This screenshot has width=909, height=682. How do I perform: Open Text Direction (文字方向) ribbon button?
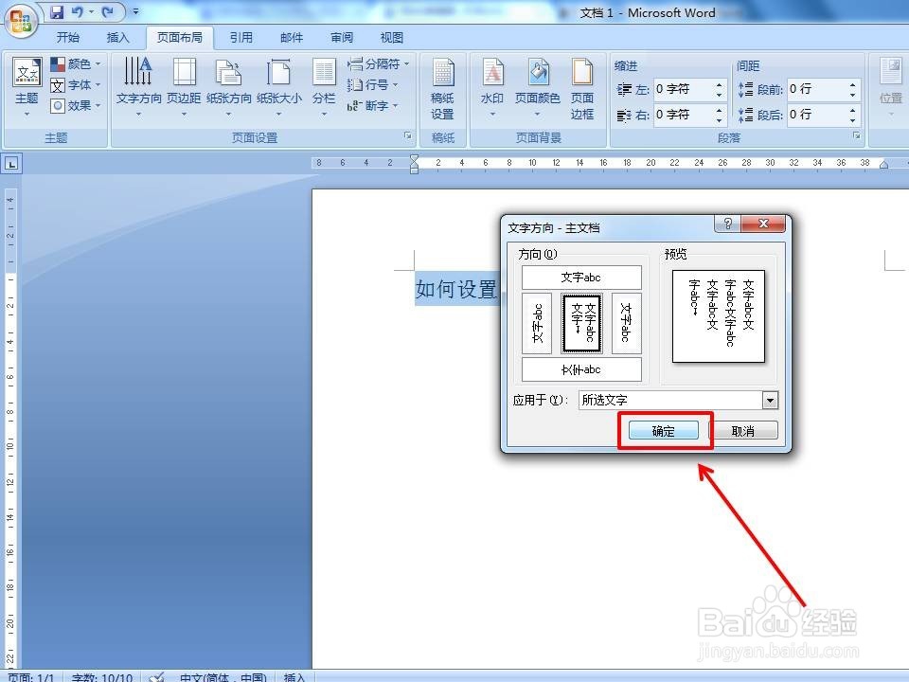(x=138, y=87)
